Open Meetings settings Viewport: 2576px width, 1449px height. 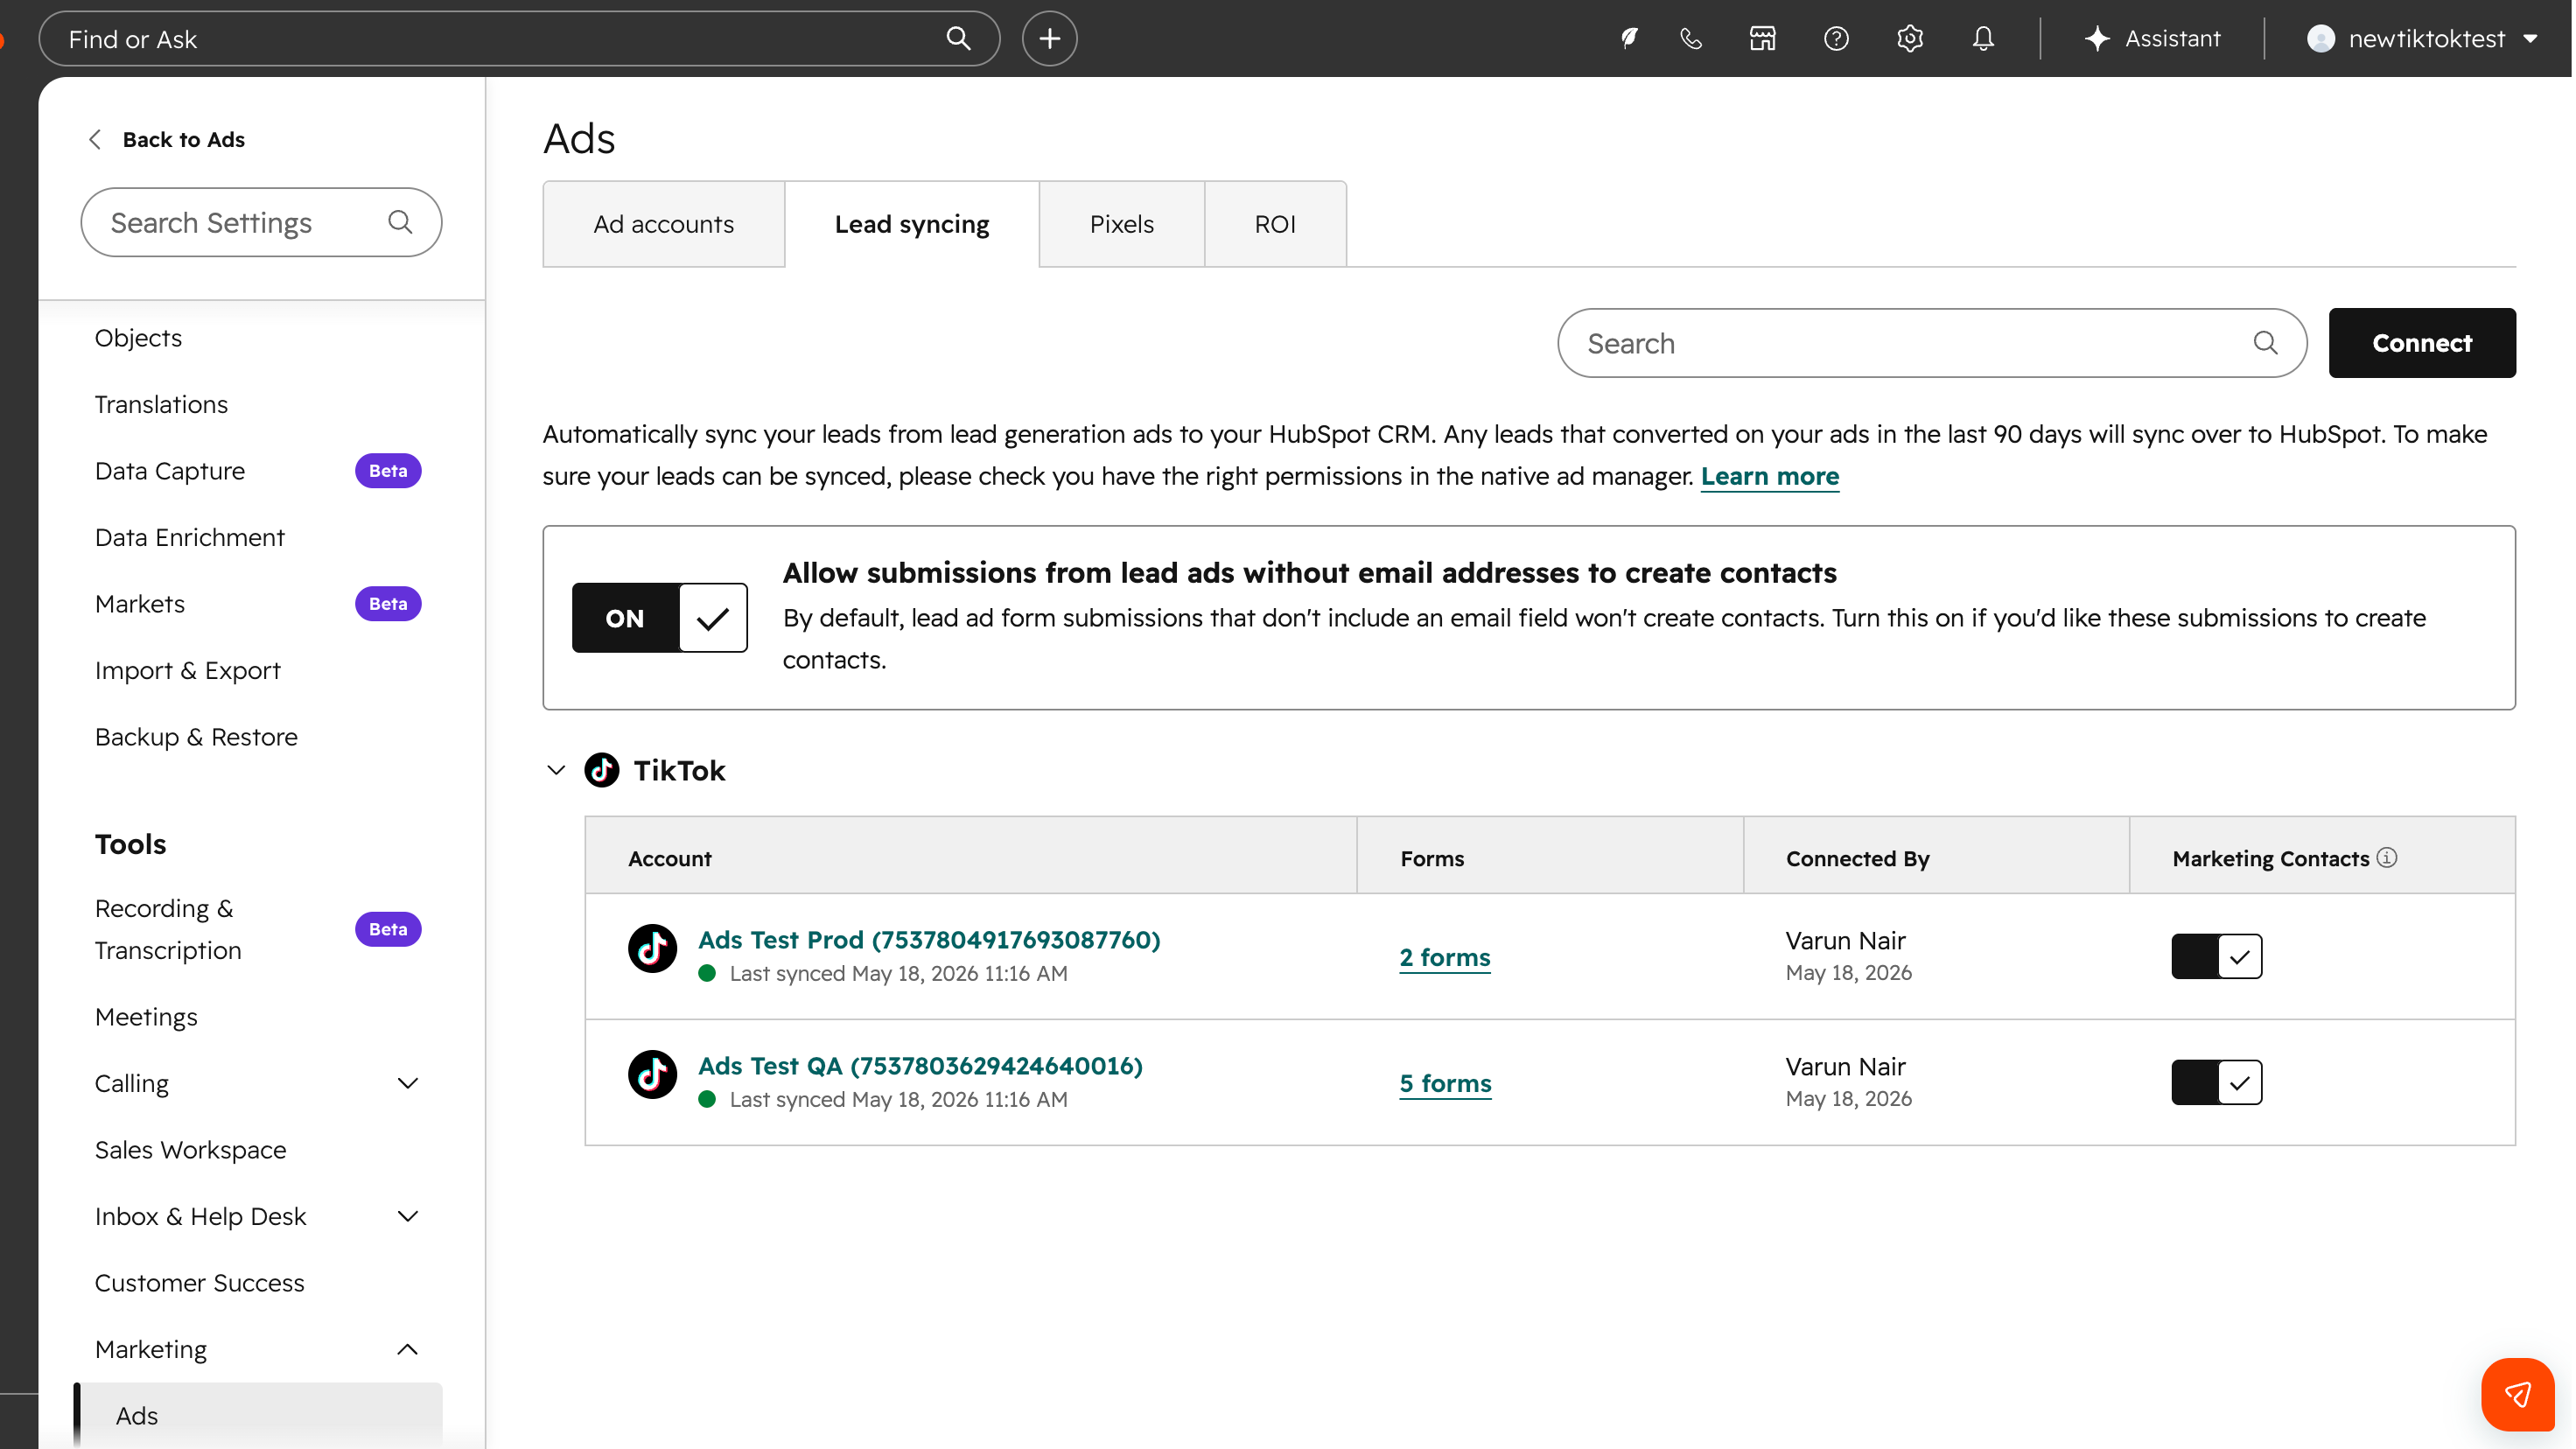pos(146,1017)
